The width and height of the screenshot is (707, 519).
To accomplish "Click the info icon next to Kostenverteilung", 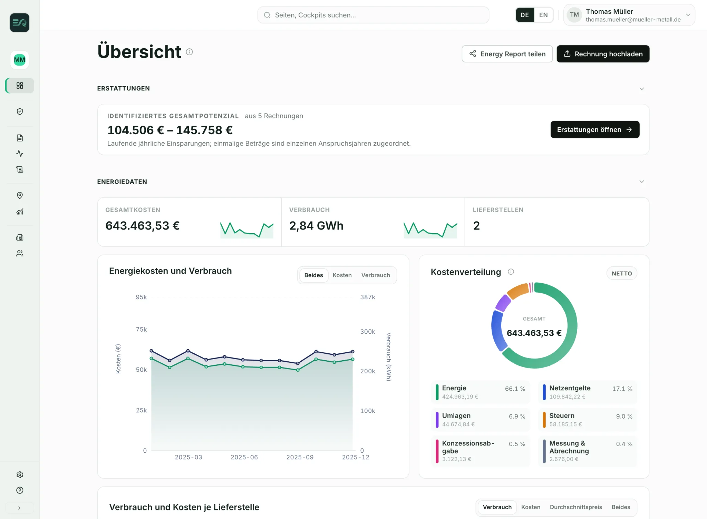I will (x=511, y=272).
